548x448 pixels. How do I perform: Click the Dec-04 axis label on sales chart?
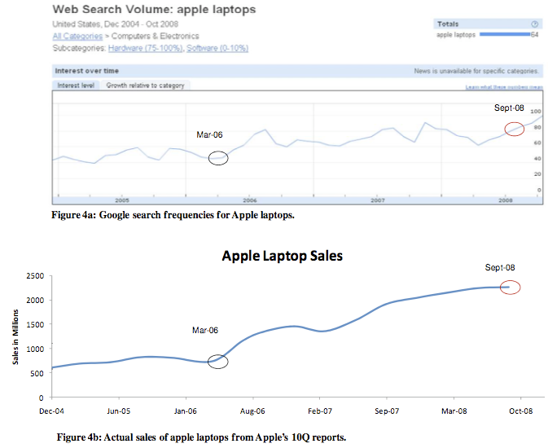click(x=52, y=411)
